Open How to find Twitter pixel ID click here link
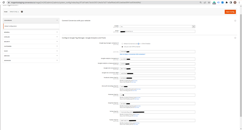242x130 pixels. (136, 125)
